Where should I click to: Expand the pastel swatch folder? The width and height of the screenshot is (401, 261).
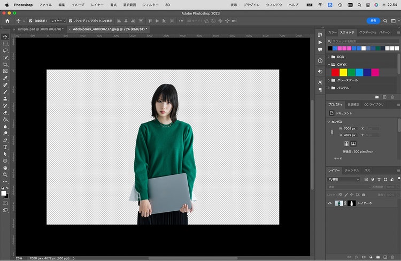click(x=329, y=88)
